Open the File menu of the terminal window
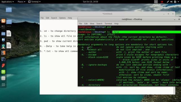 80,24
